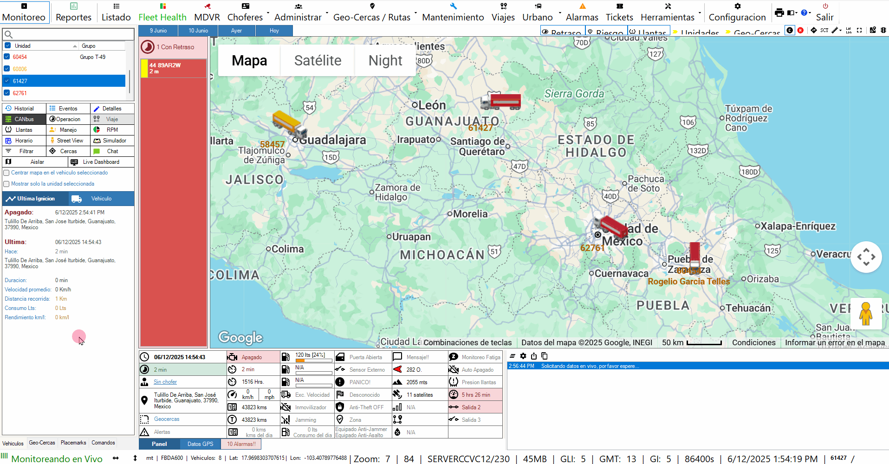This screenshot has height=464, width=889.
Task: Open the Llantas tire pressure view
Action: [x=24, y=130]
